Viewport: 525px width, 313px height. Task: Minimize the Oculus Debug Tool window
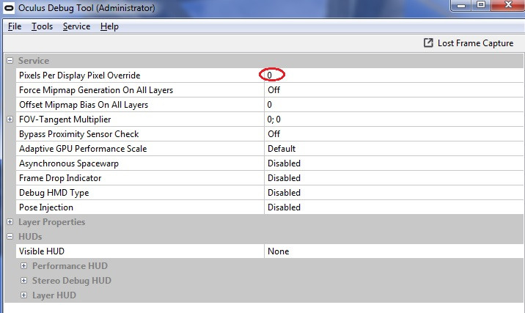point(461,5)
